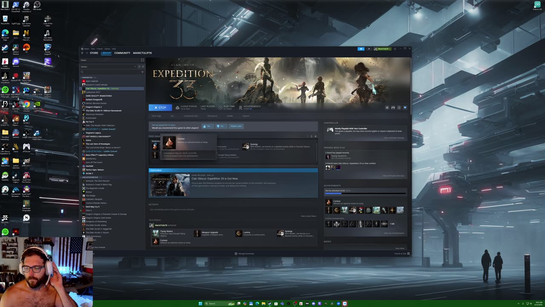The image size is (545, 307).
Task: Select Cyberpunk 2077 in the library list
Action: 93,92
